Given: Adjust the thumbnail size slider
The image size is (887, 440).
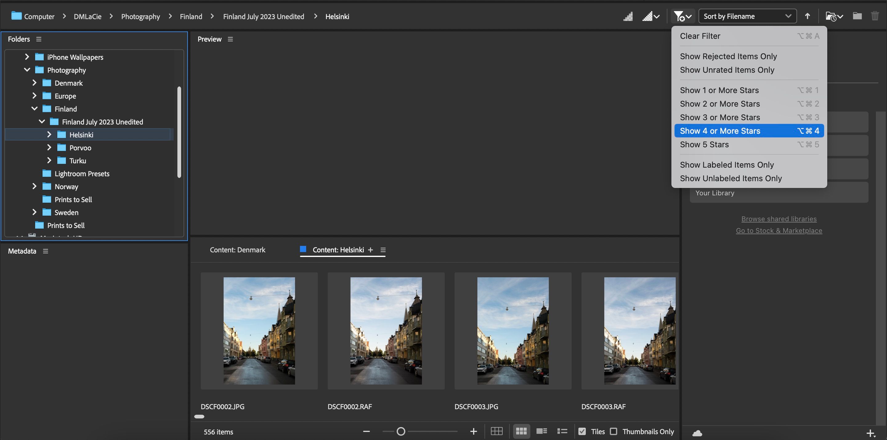Looking at the screenshot, I should pos(400,431).
